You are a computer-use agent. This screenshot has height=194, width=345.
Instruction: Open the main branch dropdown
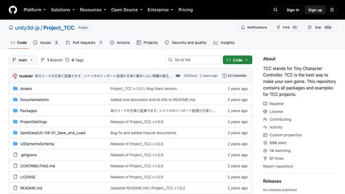coord(23,60)
